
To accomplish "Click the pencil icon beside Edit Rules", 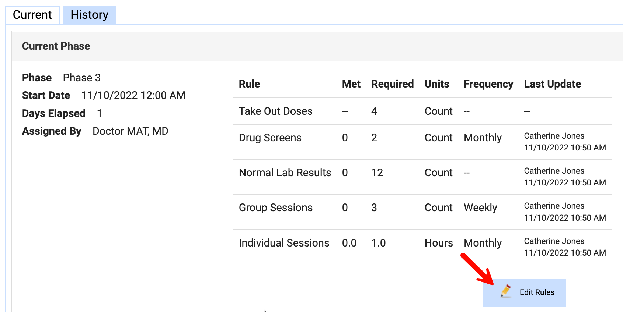I will 506,291.
